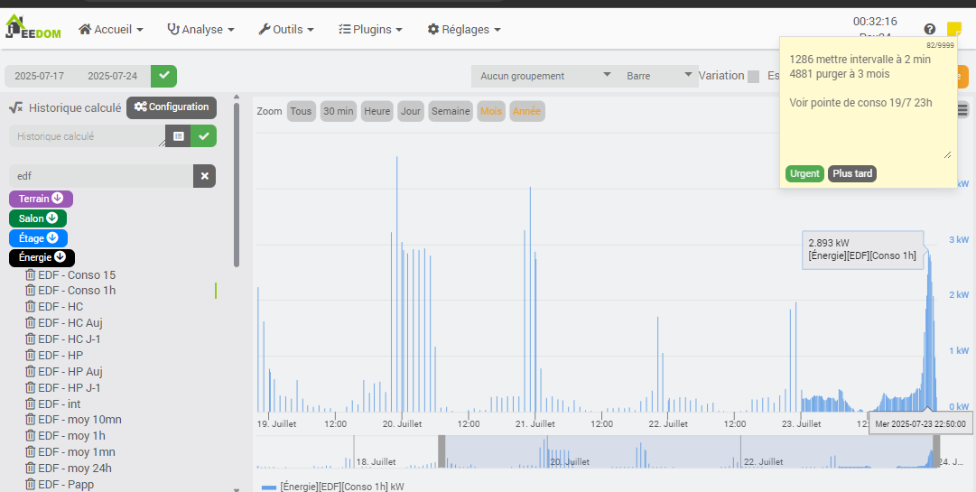The height and width of the screenshot is (492, 976).
Task: Delete history of EDF - HP J-1
Action: pyautogui.click(x=30, y=387)
